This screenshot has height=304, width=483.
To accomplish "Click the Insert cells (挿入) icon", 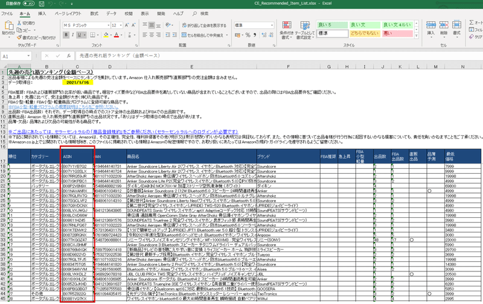I will pyautogui.click(x=430, y=25).
